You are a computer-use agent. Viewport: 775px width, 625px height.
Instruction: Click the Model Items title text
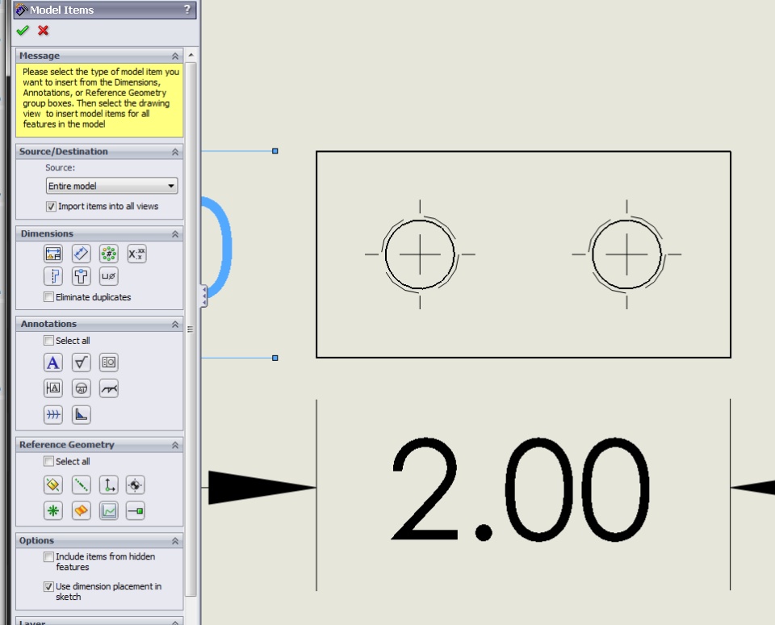coord(62,10)
